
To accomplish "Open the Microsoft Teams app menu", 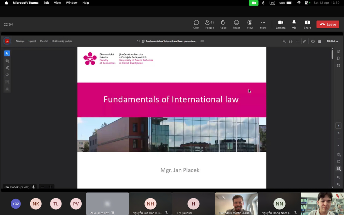I will coord(26,3).
